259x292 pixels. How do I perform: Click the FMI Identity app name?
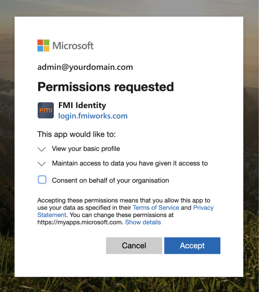pos(82,105)
